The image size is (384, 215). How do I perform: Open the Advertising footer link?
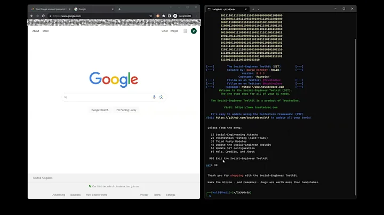(59, 195)
